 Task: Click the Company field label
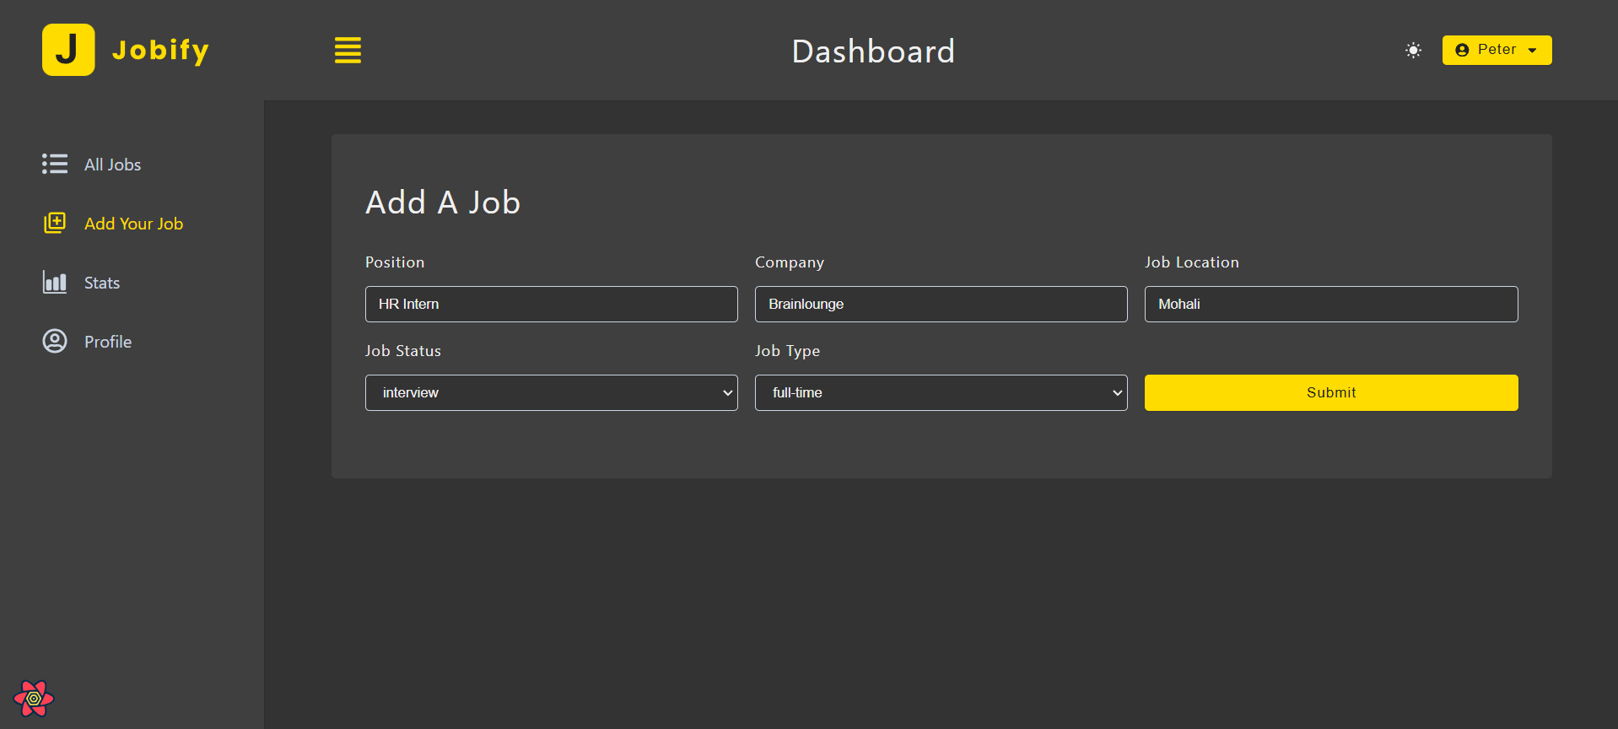tap(790, 262)
